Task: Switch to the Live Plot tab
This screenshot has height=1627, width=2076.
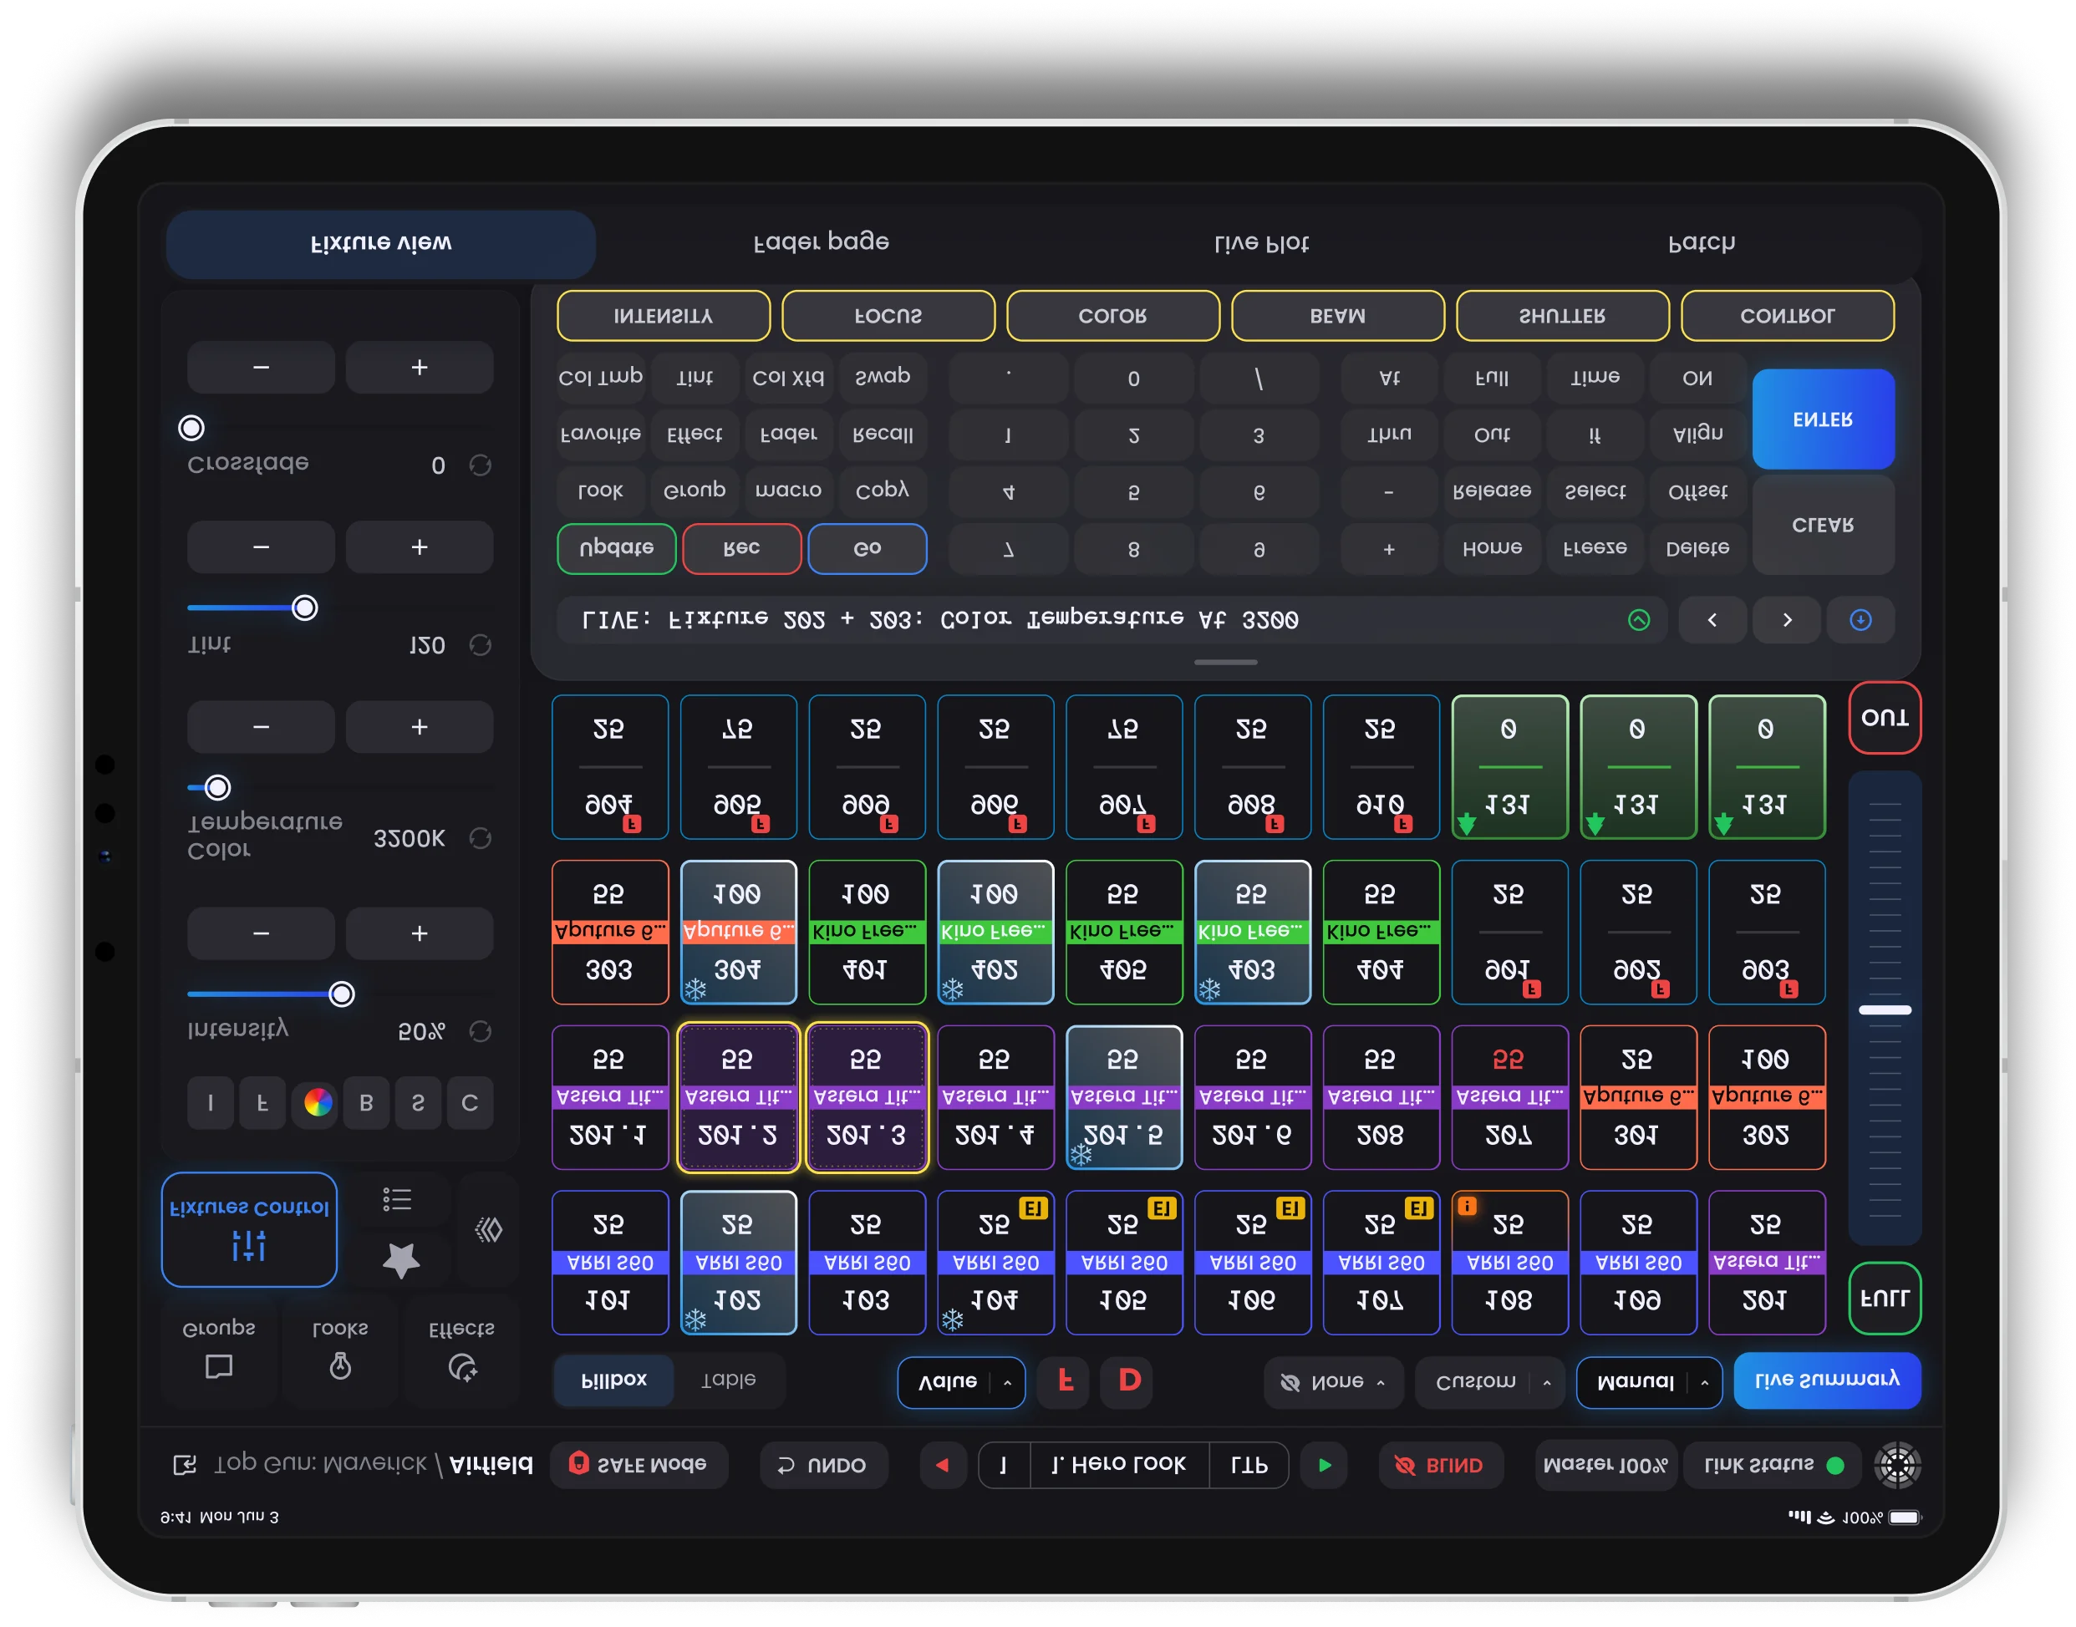Action: [1260, 243]
